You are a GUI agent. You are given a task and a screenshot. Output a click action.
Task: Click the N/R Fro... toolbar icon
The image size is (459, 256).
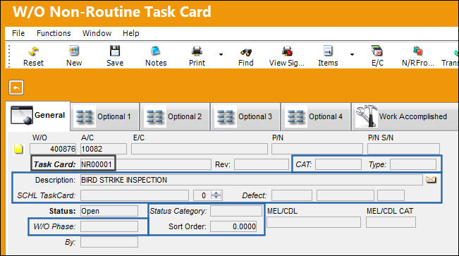click(x=417, y=51)
